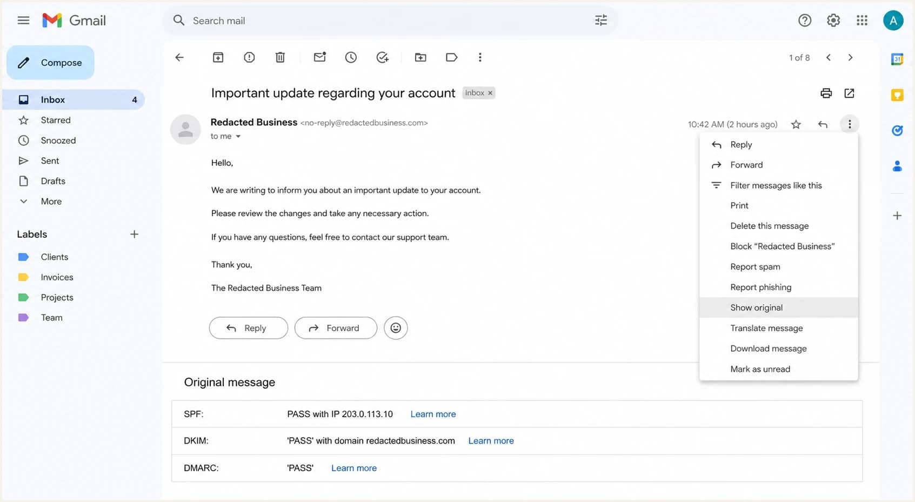Select Report phishing
Screen dimensions: 915x502
(x=778, y=287)
